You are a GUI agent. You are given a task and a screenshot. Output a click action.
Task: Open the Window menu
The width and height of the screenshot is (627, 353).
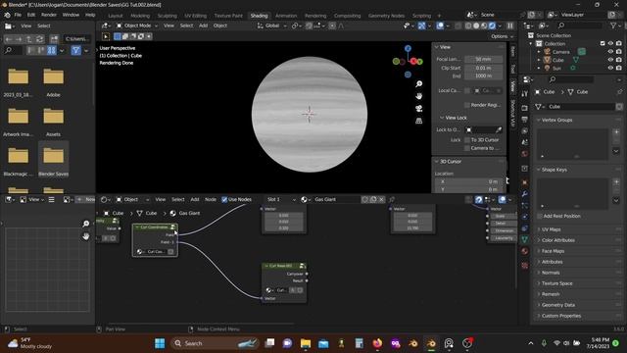pyautogui.click(x=71, y=15)
